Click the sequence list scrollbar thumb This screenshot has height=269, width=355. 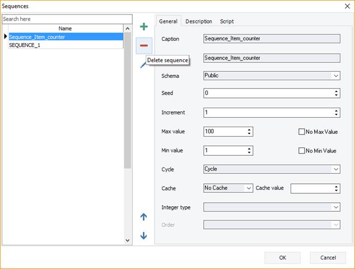click(x=128, y=100)
